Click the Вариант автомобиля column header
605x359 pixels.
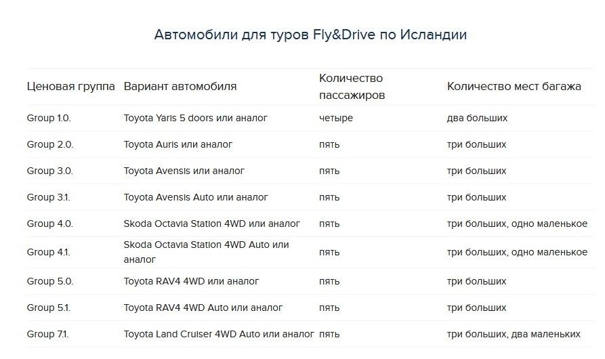click(180, 87)
